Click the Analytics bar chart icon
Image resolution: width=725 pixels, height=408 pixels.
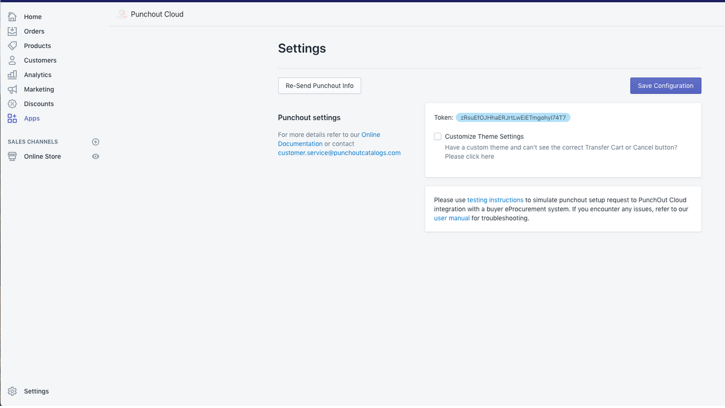(12, 75)
